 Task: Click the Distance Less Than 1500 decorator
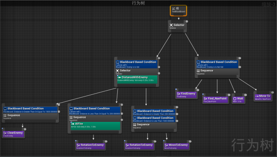click(x=154, y=119)
